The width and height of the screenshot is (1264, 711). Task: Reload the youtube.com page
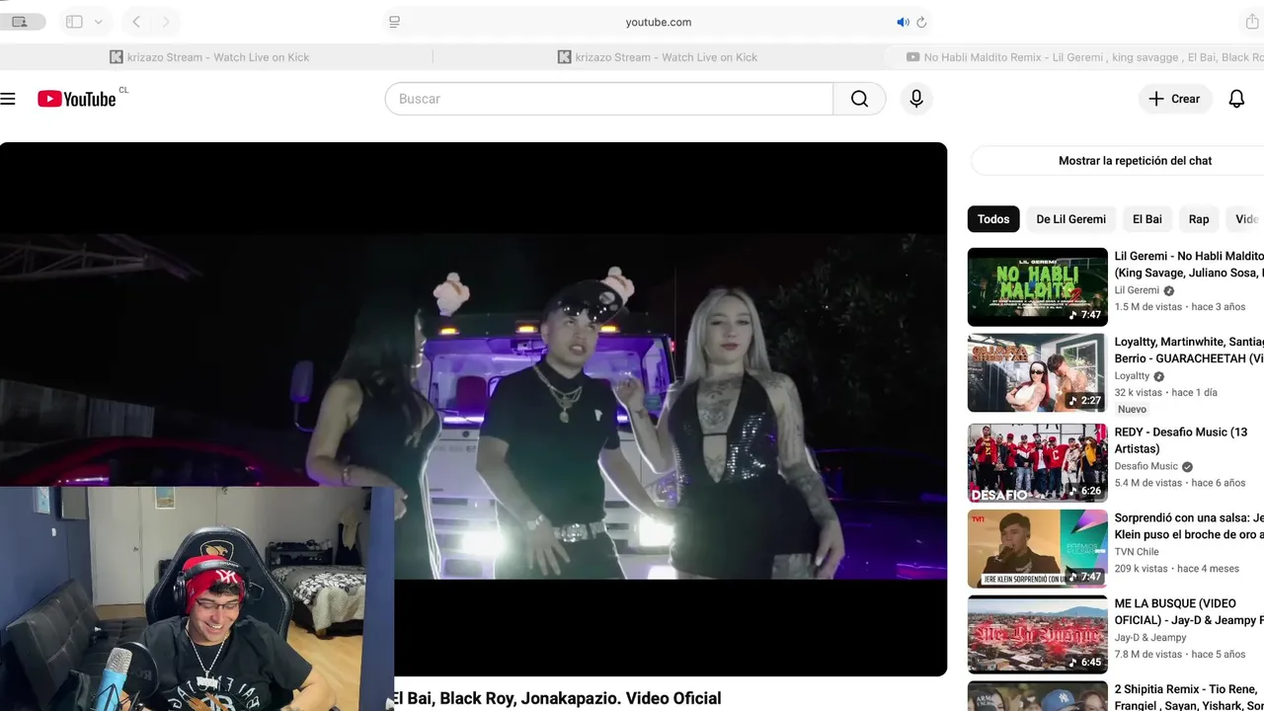921,22
